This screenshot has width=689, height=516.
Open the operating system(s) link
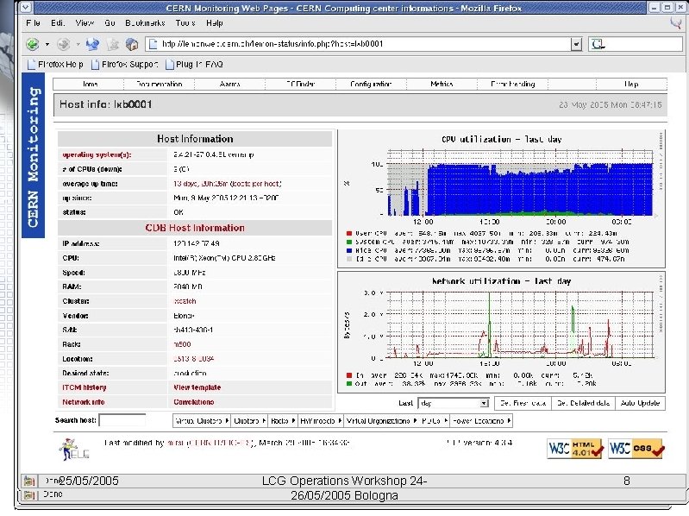coord(97,154)
